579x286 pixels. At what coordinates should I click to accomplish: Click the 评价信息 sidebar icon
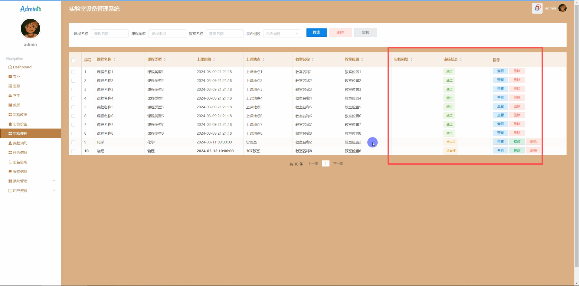[x=10, y=153]
